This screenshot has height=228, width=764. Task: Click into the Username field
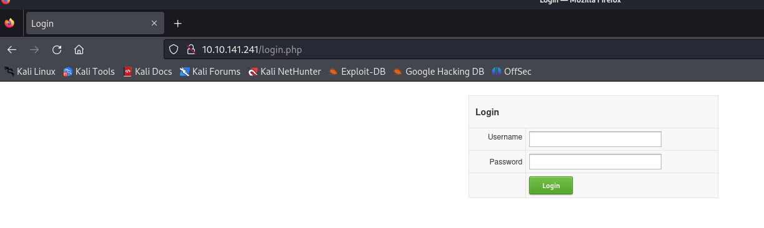(x=595, y=139)
